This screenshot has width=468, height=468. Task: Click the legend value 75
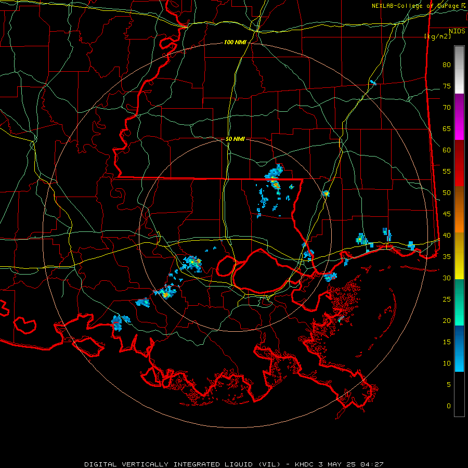pos(447,86)
